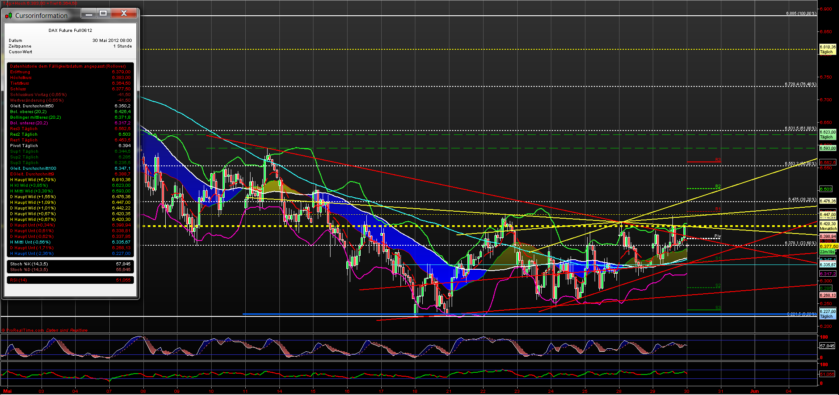Screen dimensions: 839x395
Task: Select the 'Eröffnung' row
Action: [70, 72]
